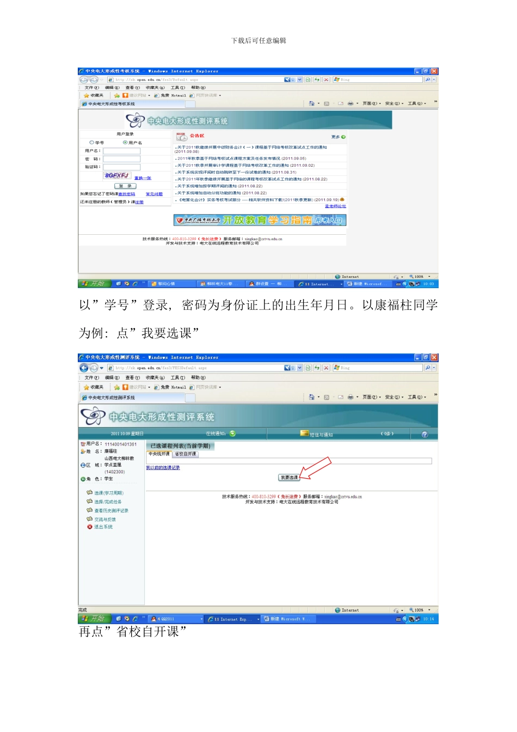Viewport: 517px width, 732px height.
Task: Open the 常见问题 link
Action: pos(154,194)
